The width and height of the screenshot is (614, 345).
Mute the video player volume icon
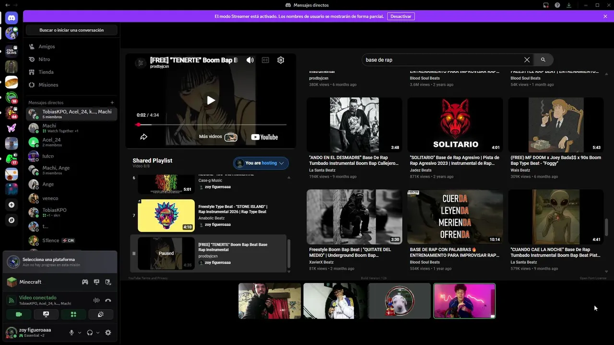point(250,60)
